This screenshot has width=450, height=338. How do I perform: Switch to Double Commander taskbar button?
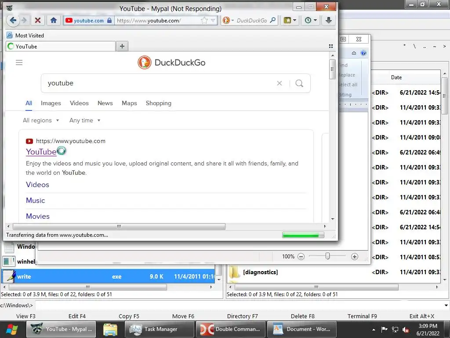pyautogui.click(x=230, y=329)
